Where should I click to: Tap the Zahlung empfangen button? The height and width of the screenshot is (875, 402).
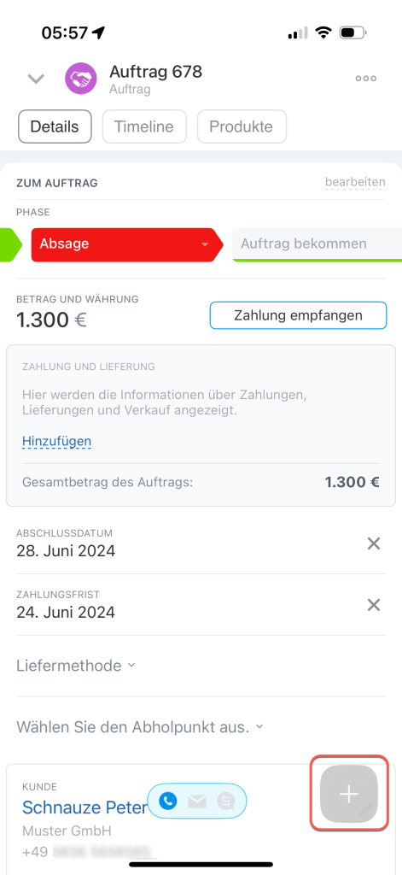(x=298, y=315)
